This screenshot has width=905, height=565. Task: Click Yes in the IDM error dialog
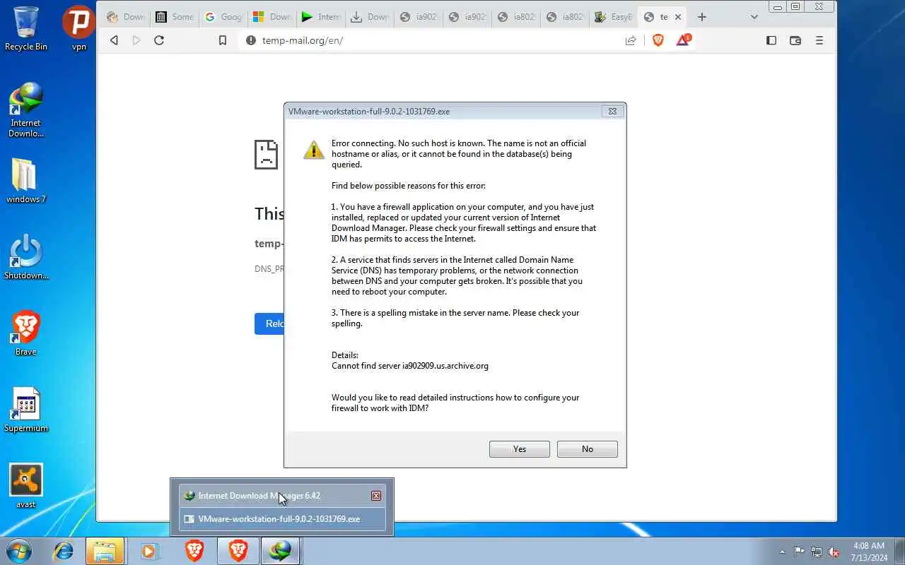[x=519, y=449]
